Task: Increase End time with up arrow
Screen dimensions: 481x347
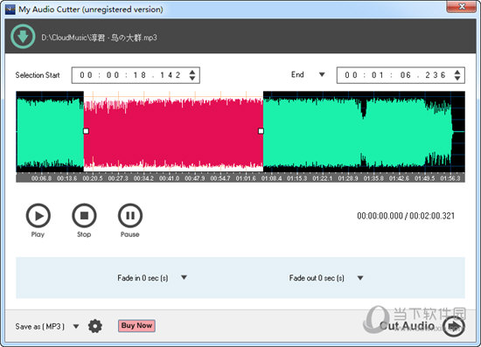Action: (457, 73)
